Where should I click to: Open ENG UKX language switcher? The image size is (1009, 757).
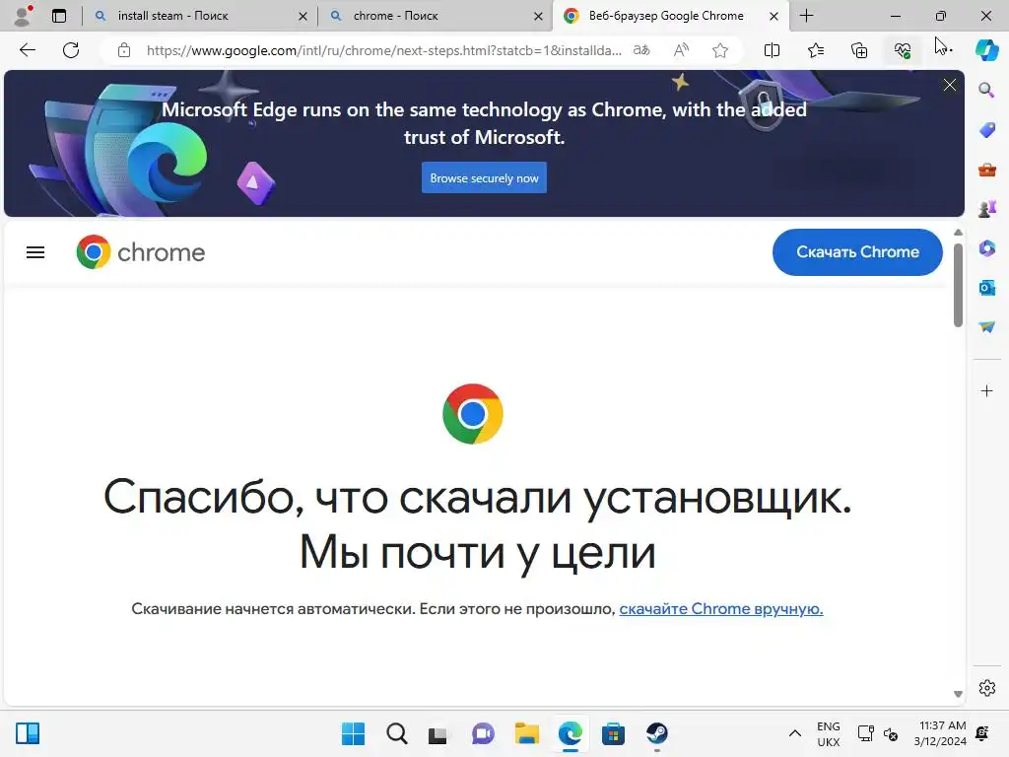click(x=828, y=733)
